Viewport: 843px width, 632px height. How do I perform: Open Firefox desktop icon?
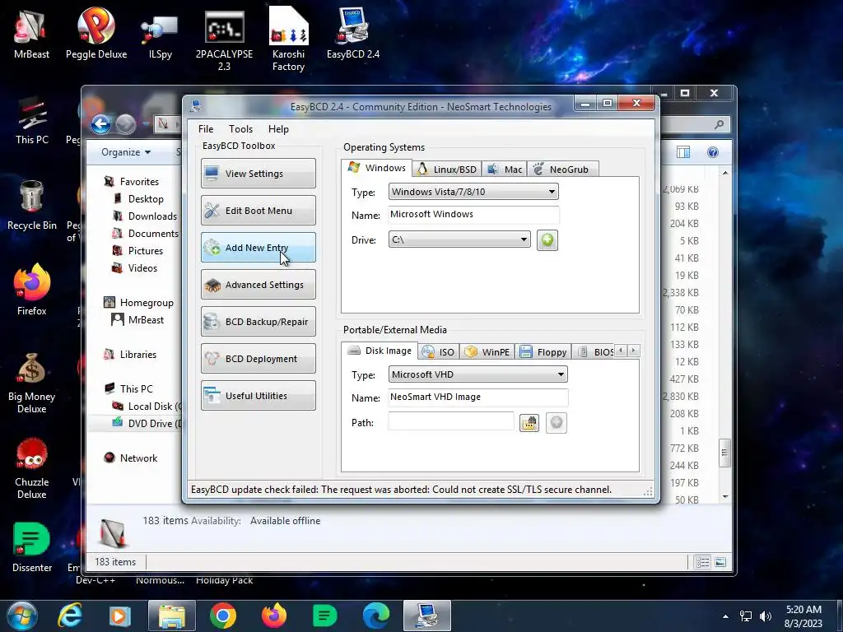click(32, 290)
